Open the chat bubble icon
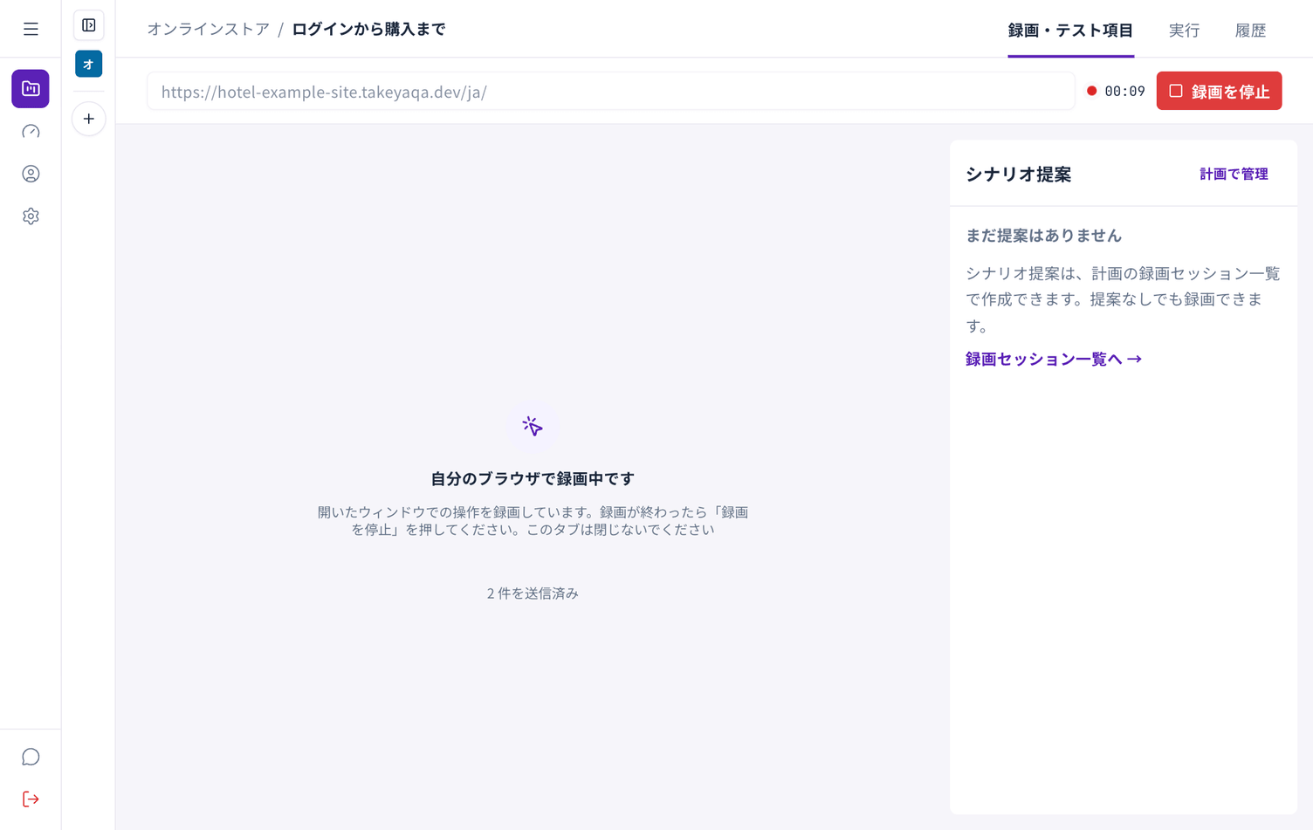Screen dimensions: 1313x830 [x=31, y=757]
